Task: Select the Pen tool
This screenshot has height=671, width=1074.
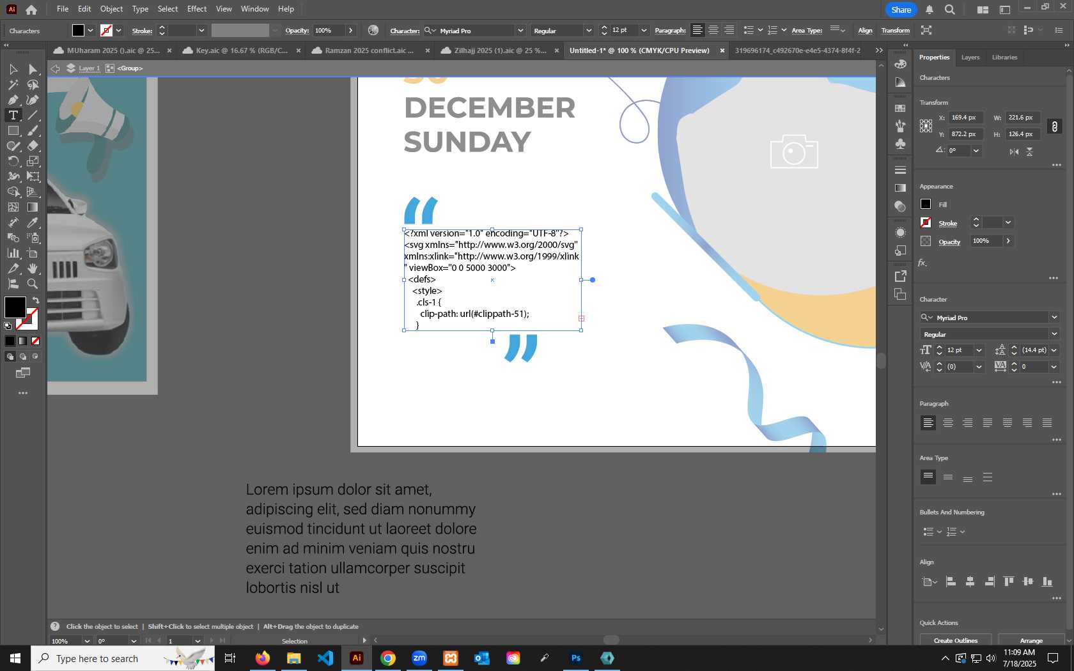Action: pyautogui.click(x=13, y=100)
